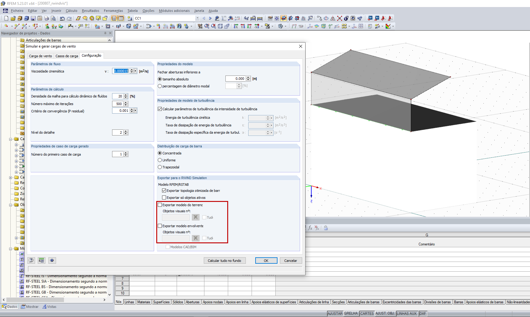Switch to the 'Casos de carga' tab

point(67,56)
